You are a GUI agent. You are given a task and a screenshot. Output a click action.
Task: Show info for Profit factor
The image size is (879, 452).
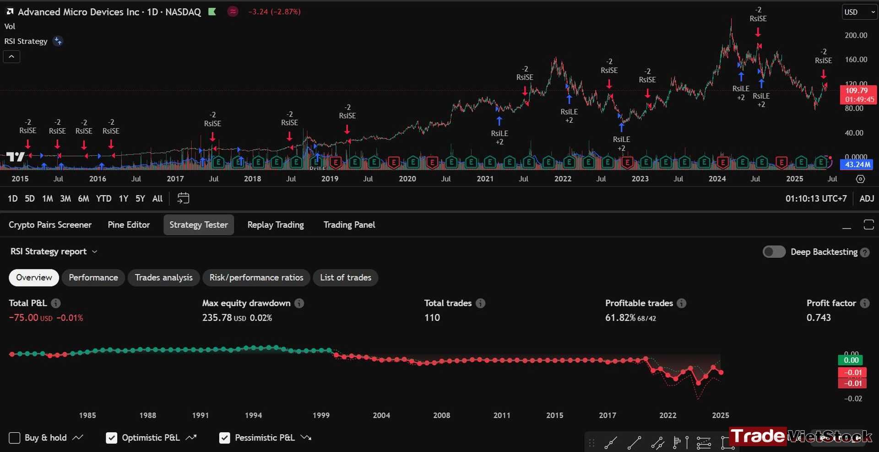point(864,303)
